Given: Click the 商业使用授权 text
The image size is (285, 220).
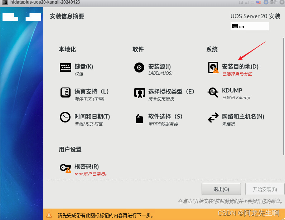Looking at the screenshot, I should [x=161, y=99].
